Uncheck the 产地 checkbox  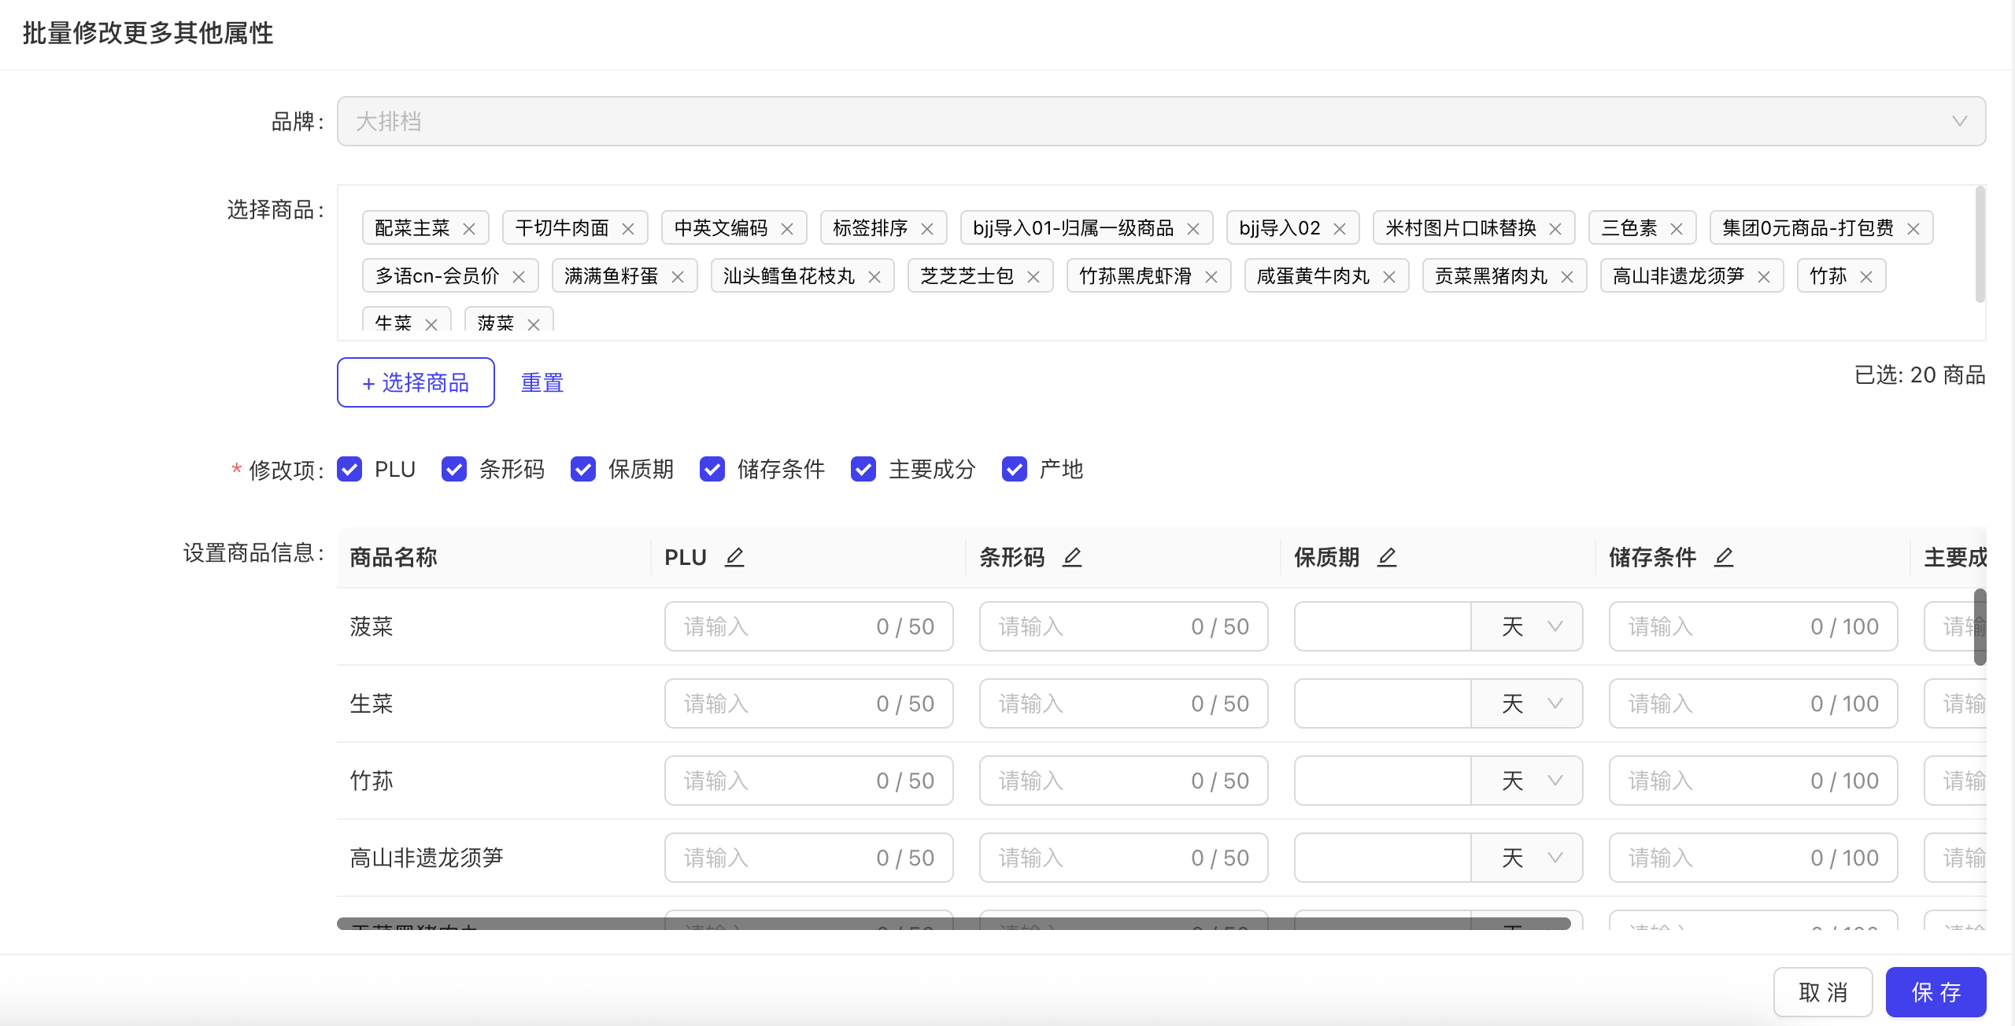click(x=1015, y=469)
